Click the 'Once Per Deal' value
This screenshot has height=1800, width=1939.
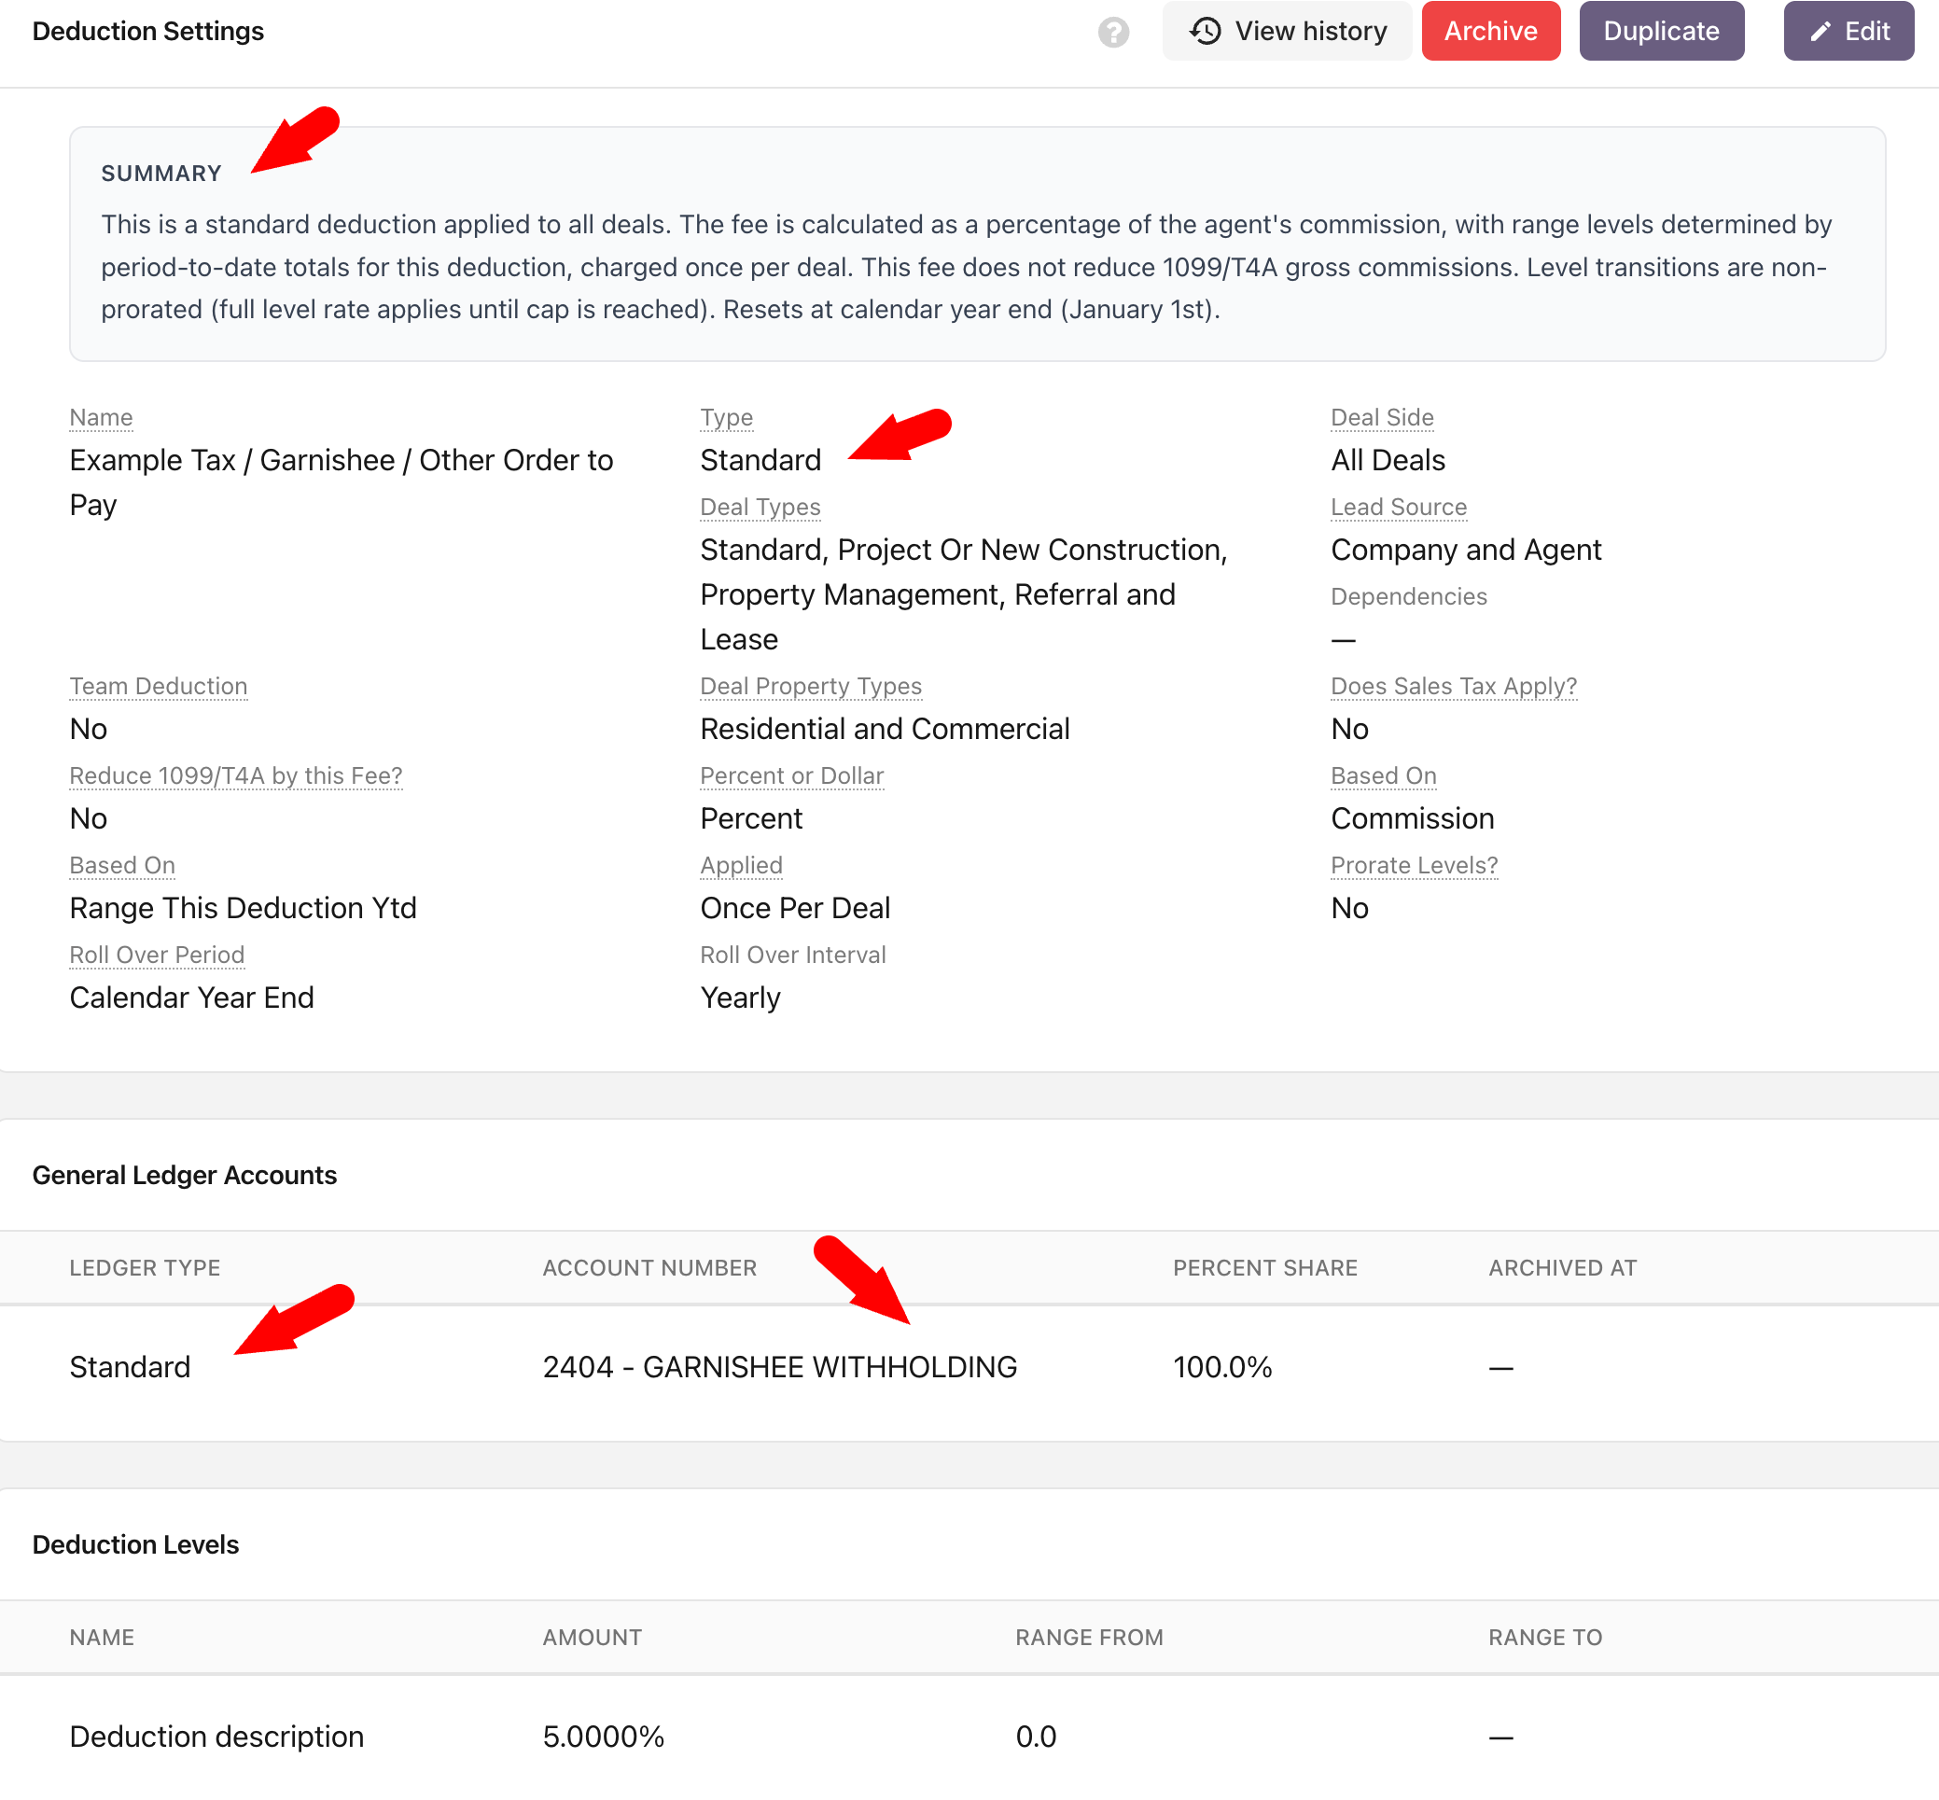click(x=795, y=908)
